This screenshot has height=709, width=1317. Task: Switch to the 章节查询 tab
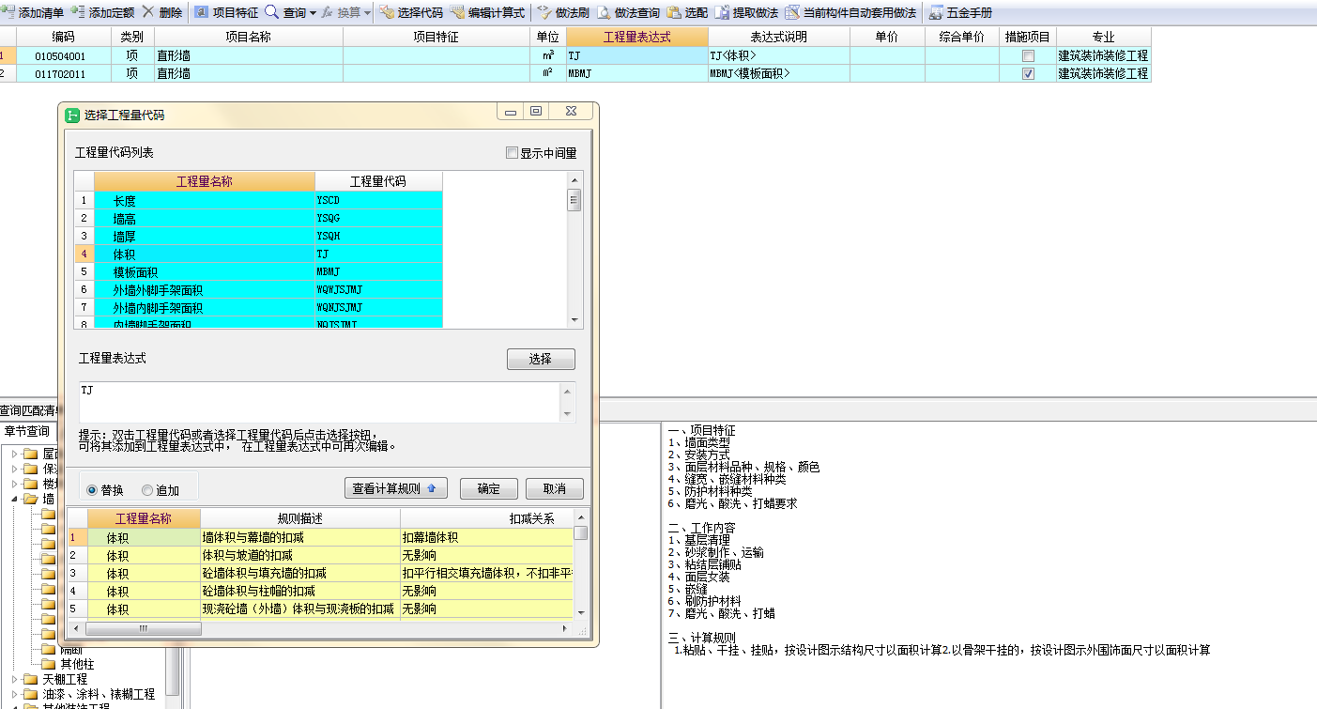(27, 431)
